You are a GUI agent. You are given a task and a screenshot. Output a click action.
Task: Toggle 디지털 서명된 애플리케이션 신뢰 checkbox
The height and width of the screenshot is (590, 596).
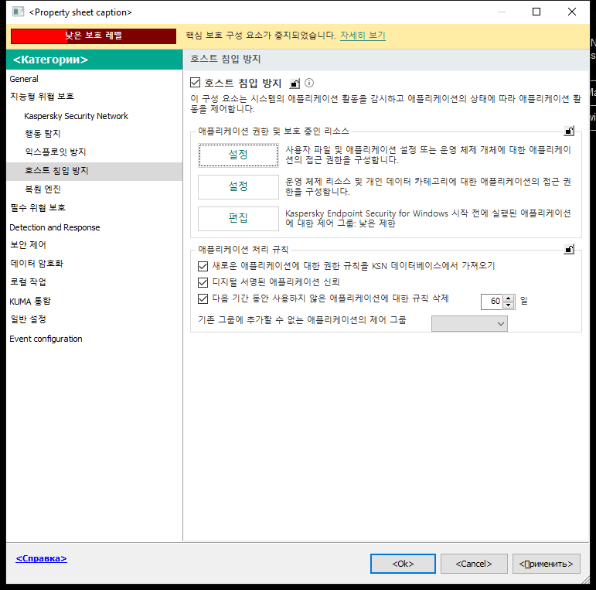[x=203, y=282]
